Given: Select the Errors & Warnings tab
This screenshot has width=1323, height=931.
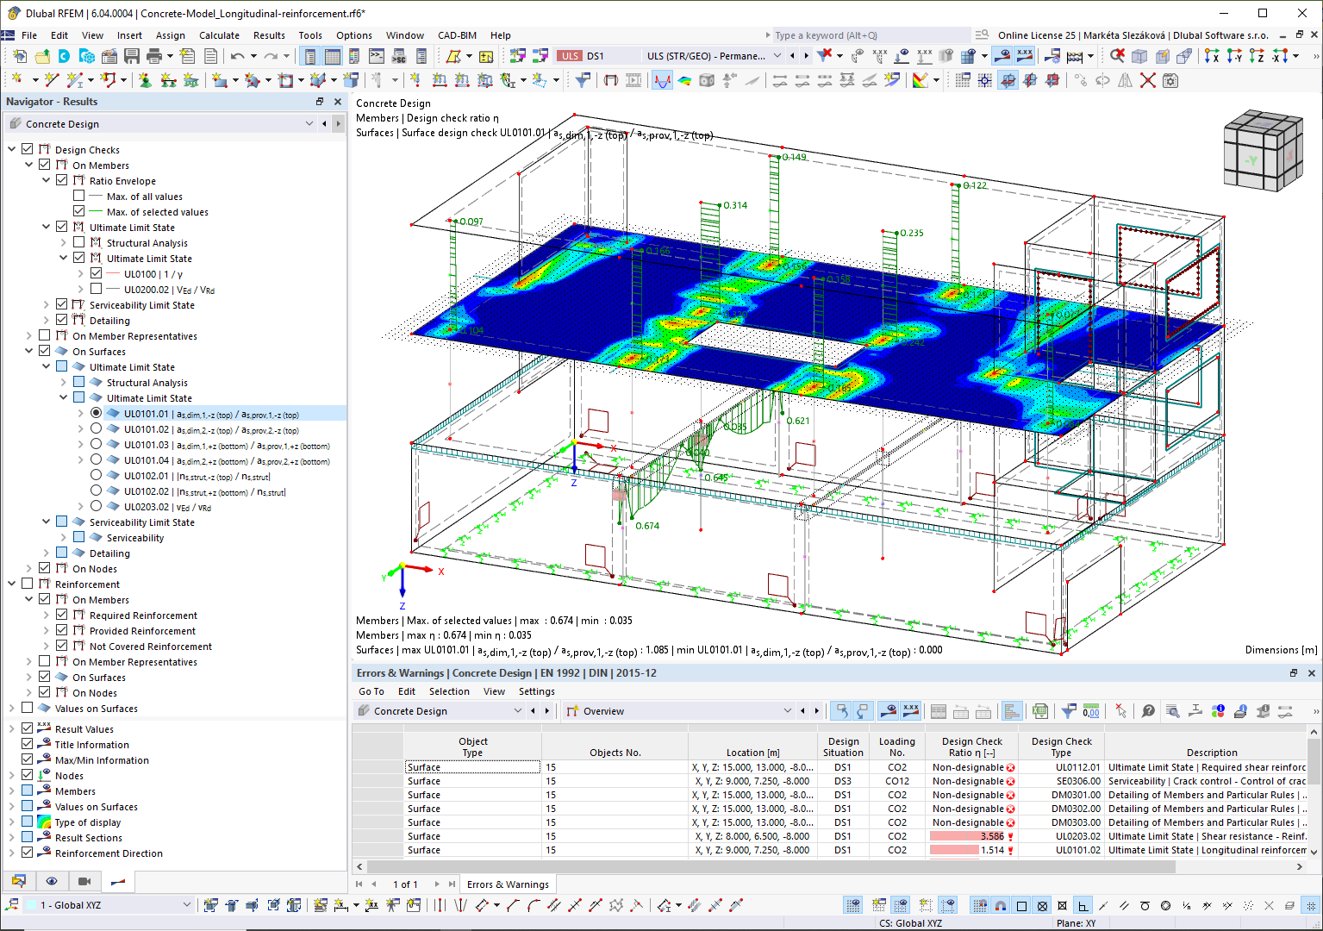Looking at the screenshot, I should tap(508, 884).
